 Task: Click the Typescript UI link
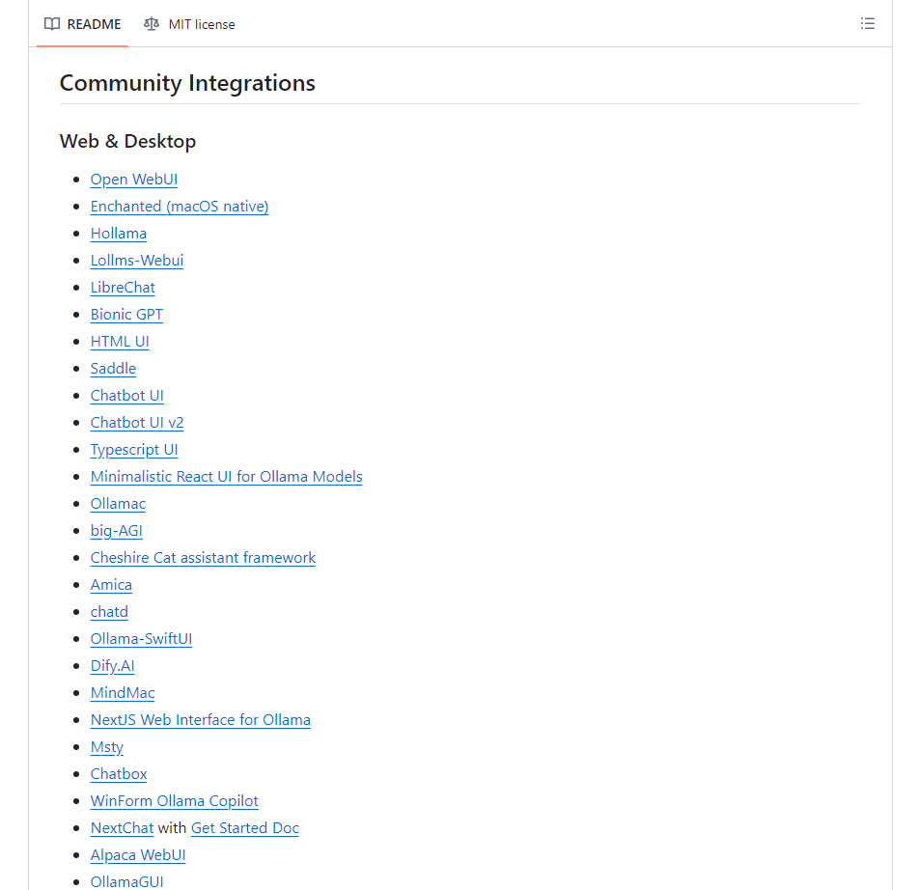click(x=134, y=450)
